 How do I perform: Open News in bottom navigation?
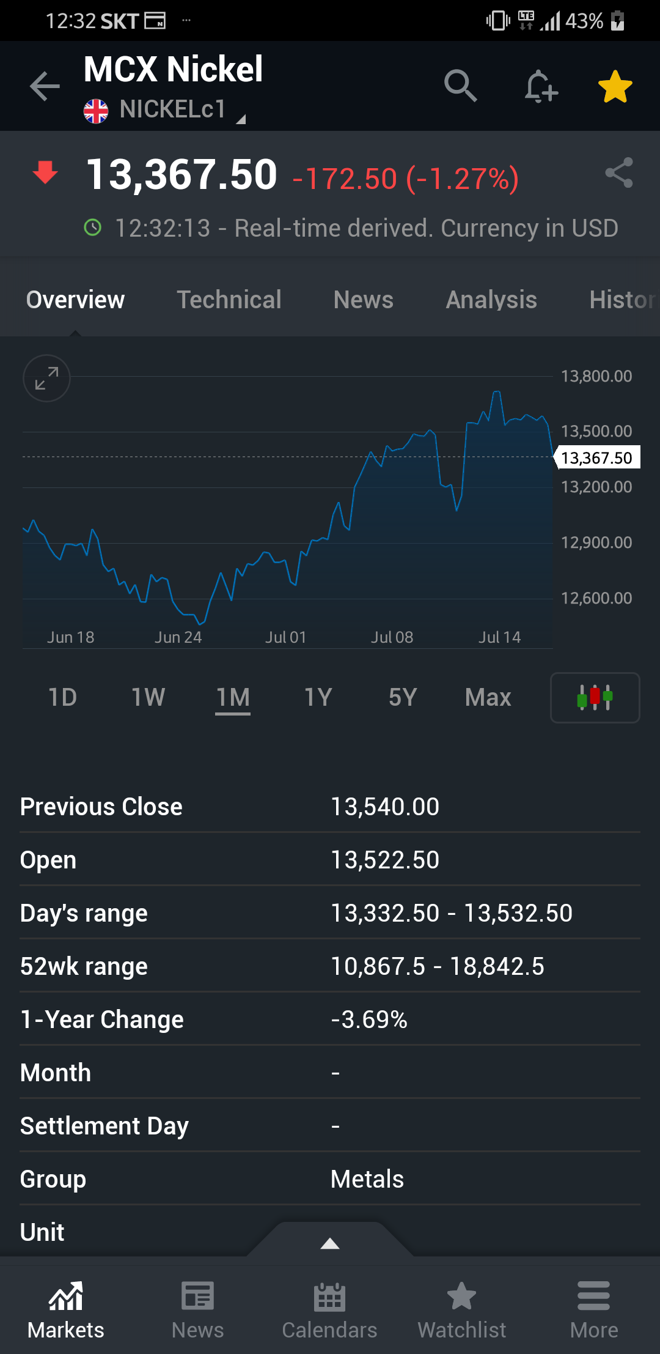coord(198,1310)
